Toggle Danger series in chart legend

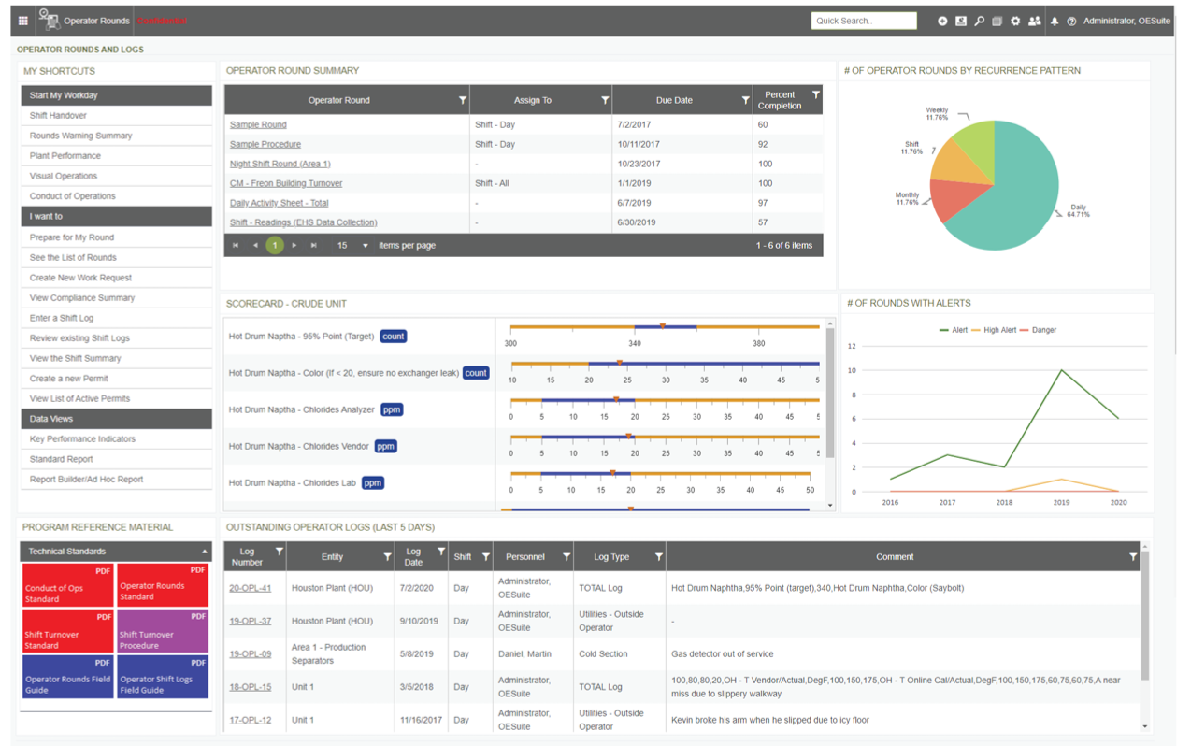point(1039,330)
